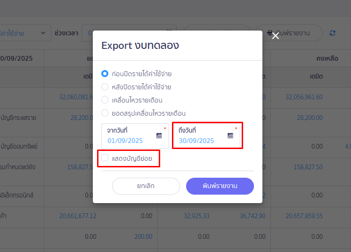Open value 20,657,859.55 link
Image resolution: width=351 pixels, height=252 pixels.
click(x=304, y=216)
